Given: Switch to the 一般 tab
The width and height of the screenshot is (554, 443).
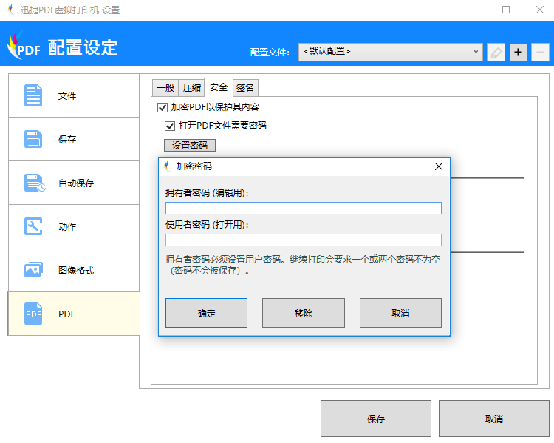Looking at the screenshot, I should click(x=165, y=88).
